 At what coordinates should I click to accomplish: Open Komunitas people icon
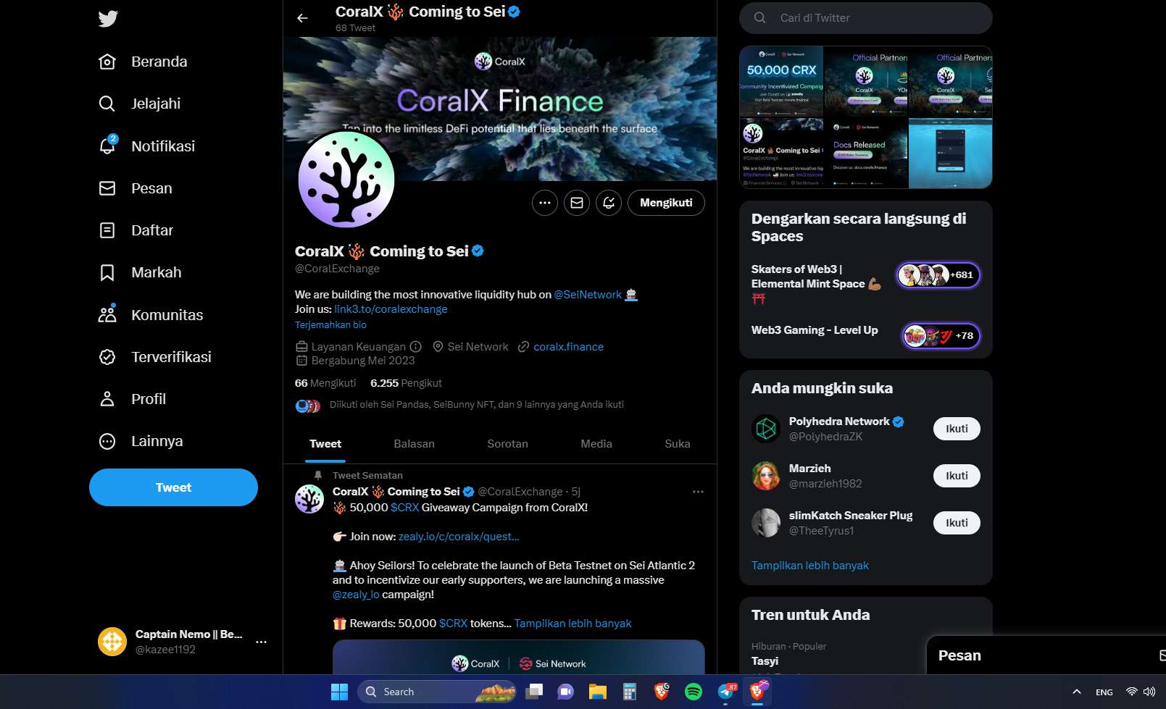(107, 314)
